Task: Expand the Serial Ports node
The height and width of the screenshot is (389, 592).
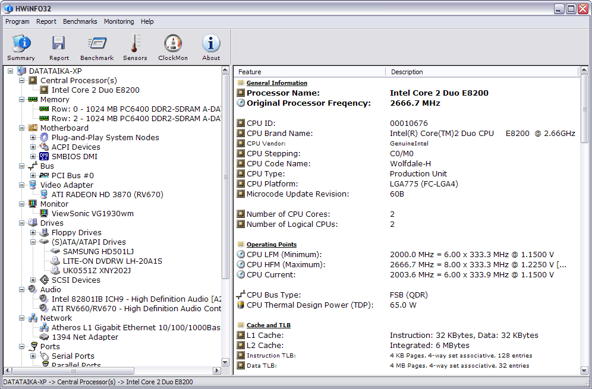Action: tap(33, 356)
